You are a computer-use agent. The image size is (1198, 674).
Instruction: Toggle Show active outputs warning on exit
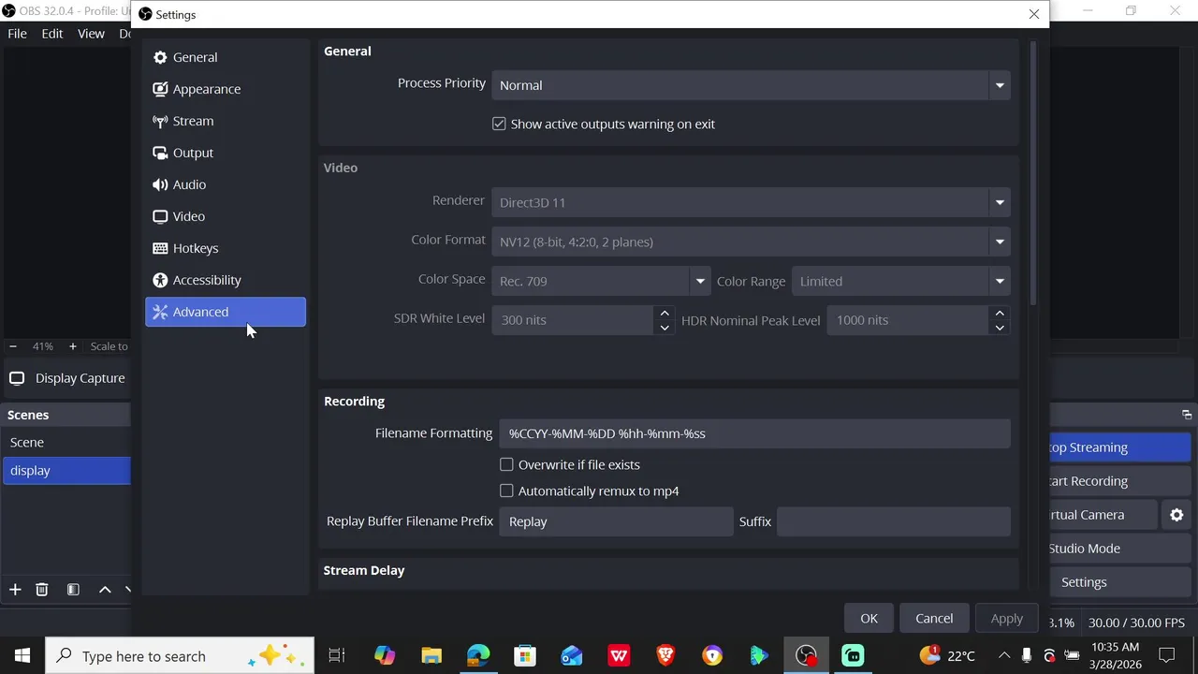[499, 124]
